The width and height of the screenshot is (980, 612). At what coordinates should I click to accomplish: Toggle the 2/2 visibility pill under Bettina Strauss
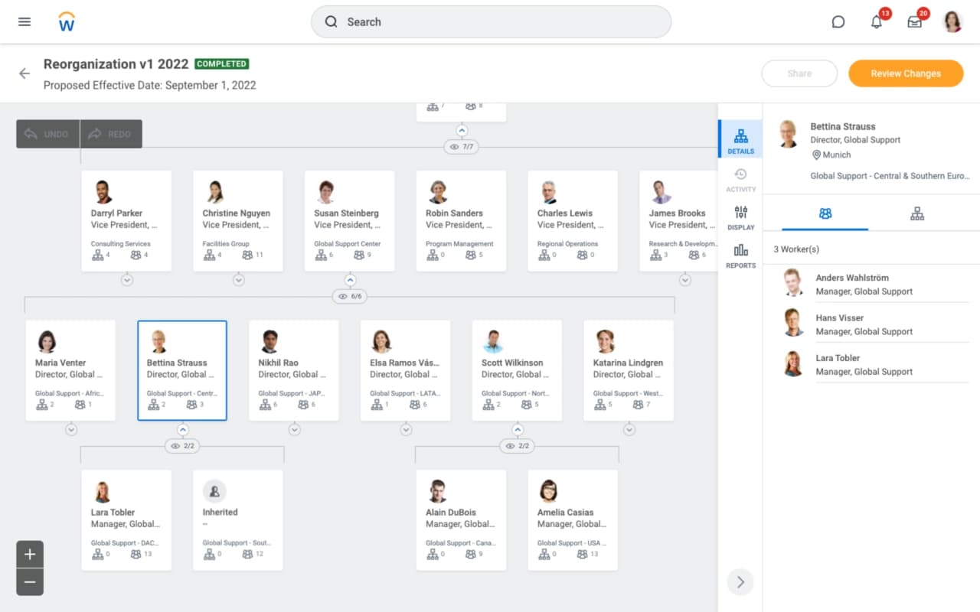(x=182, y=445)
